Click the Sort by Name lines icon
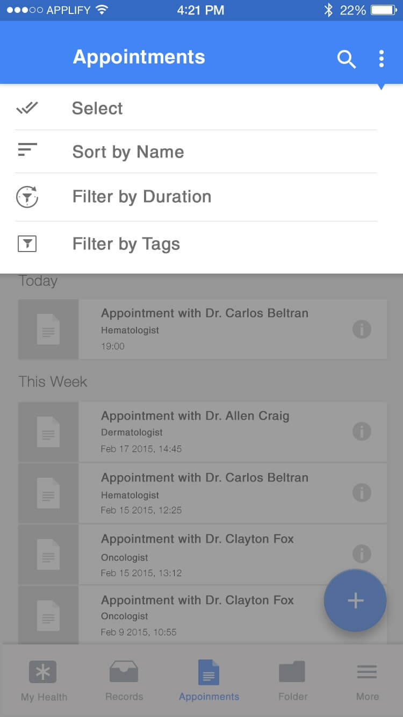This screenshot has width=403, height=717. [x=27, y=150]
